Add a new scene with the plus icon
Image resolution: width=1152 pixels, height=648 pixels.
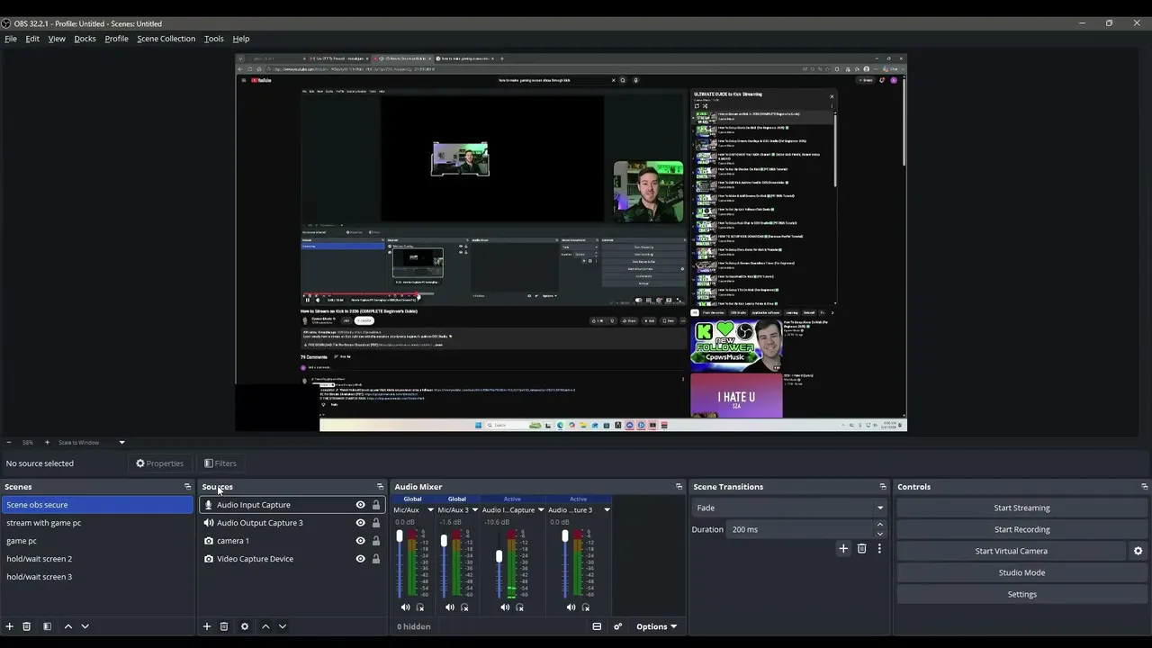10,626
